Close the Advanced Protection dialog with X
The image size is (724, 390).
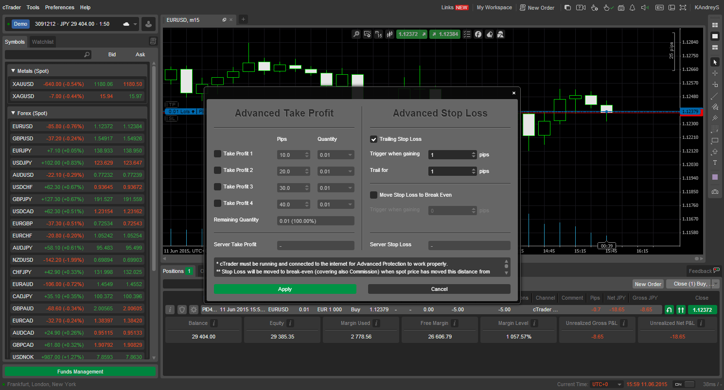(x=514, y=93)
